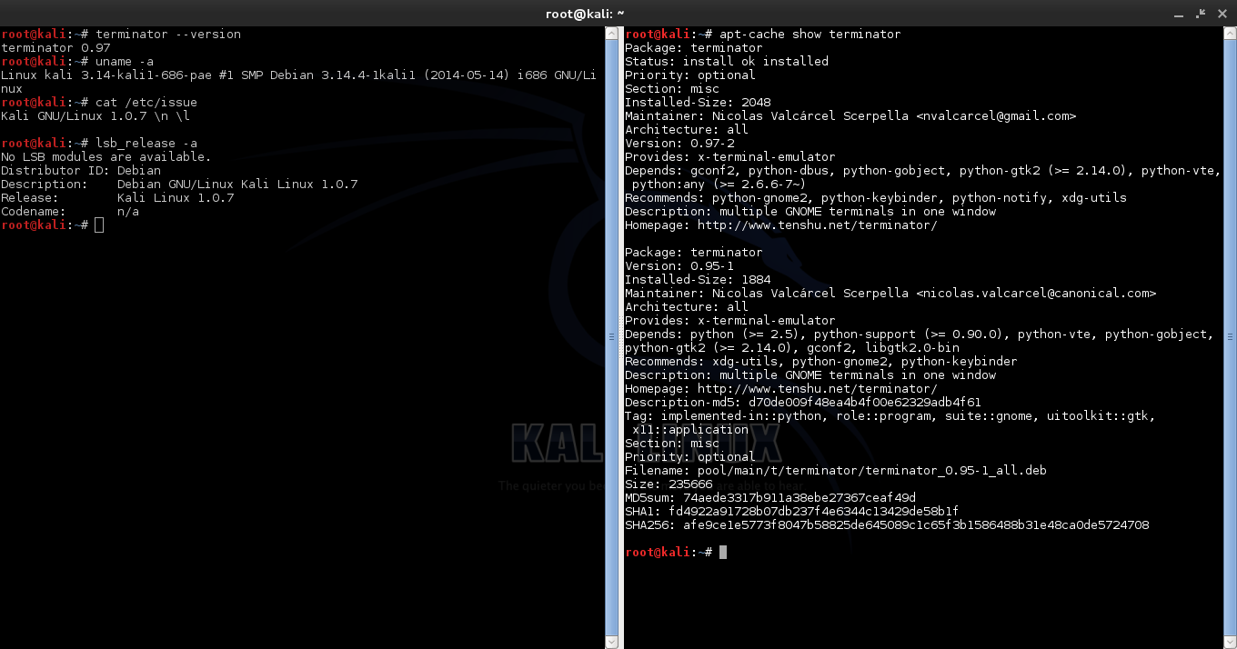Click the right pane scrollbar down arrow
This screenshot has width=1237, height=649.
click(1231, 643)
